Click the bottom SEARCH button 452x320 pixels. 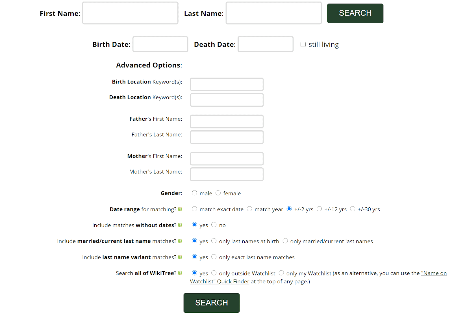pyautogui.click(x=211, y=303)
